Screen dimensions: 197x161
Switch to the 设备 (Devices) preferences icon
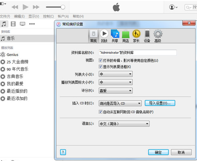click(x=147, y=36)
